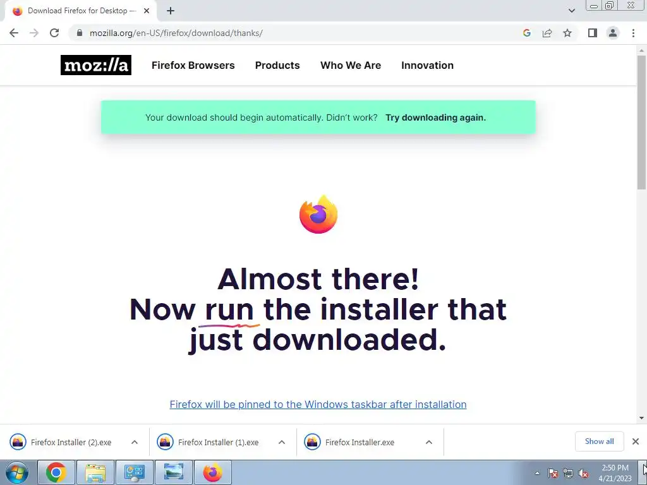Open Control Panel taskbar icon
This screenshot has width=647, height=485.
coord(135,472)
